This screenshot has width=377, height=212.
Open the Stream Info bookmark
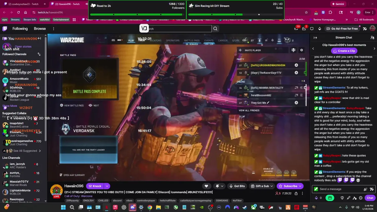click(x=30, y=20)
